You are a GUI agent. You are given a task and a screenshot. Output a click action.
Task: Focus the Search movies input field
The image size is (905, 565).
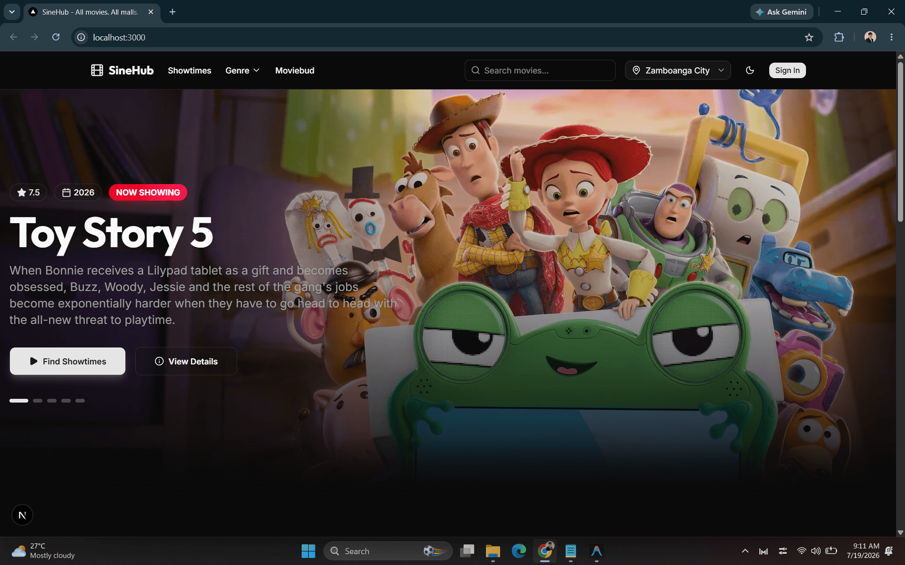[540, 70]
